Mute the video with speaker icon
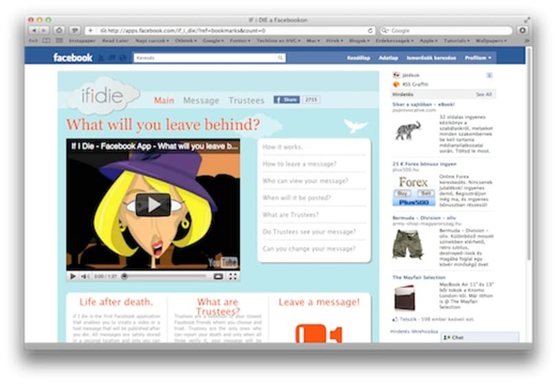The height and width of the screenshot is (384, 557). click(x=85, y=276)
